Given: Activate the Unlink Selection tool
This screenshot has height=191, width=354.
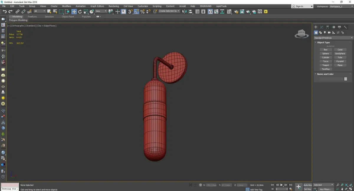Looking at the screenshot, I should click(x=23, y=12).
